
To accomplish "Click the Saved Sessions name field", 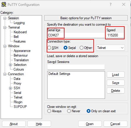I will click(76, 67).
